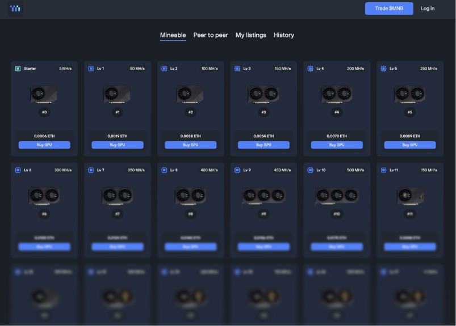Click the Buy button on Lv 9 card
This screenshot has width=456, height=326.
(263, 247)
